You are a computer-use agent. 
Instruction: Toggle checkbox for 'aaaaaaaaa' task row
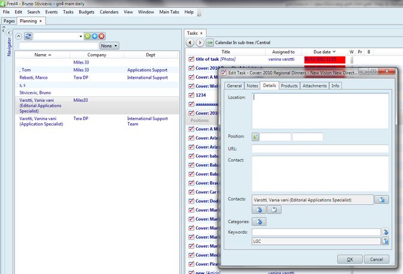[x=191, y=105]
